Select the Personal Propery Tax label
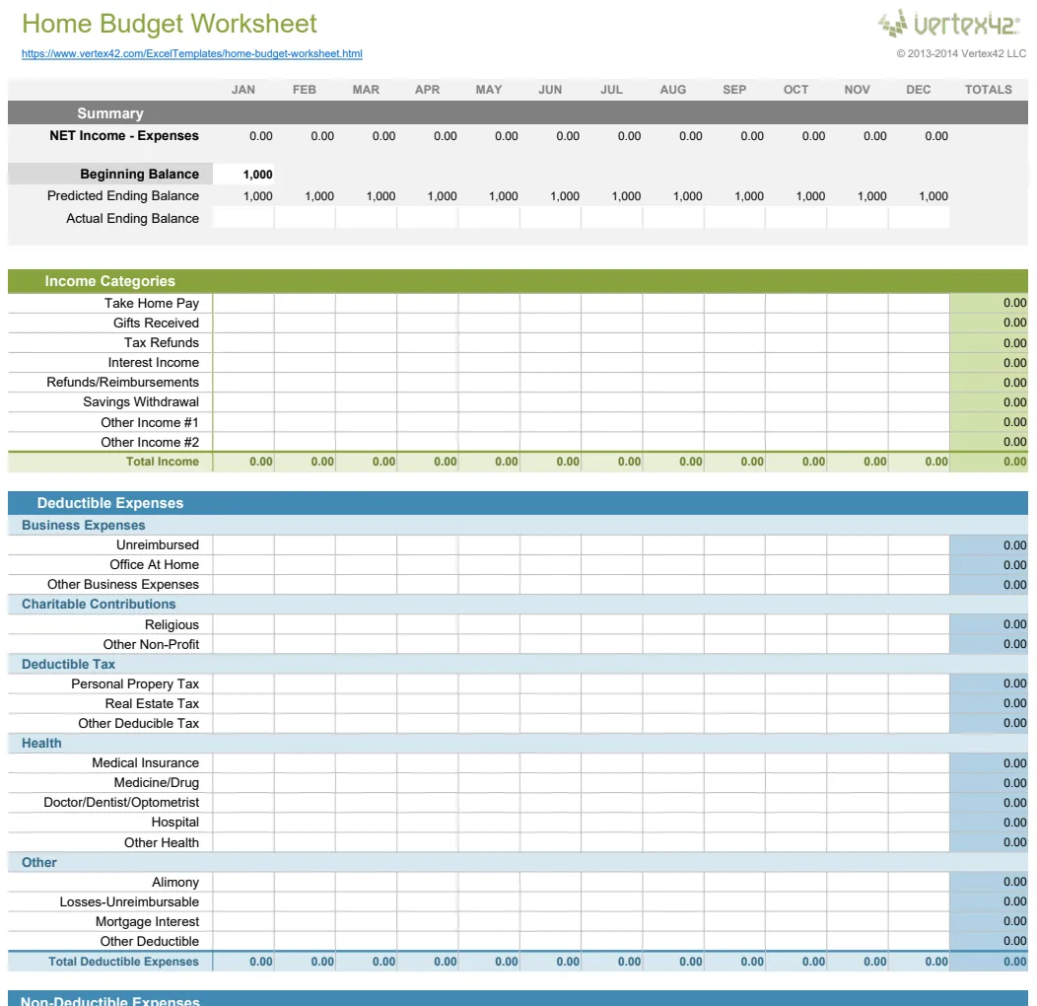This screenshot has width=1037, height=1006. click(x=135, y=684)
